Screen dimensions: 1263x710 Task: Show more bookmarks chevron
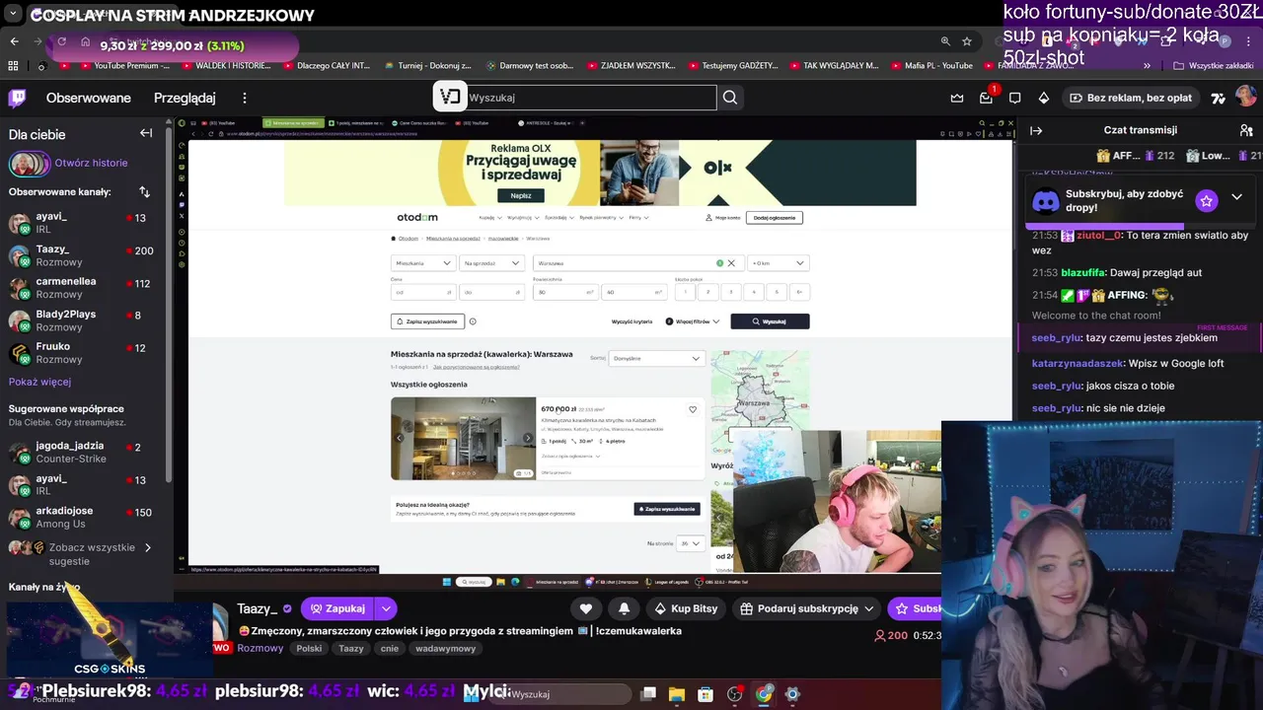coord(1147,66)
